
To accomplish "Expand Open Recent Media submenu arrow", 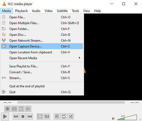I will coord(80,58).
